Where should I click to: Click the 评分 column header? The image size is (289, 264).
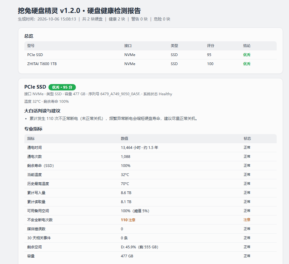click(210, 46)
